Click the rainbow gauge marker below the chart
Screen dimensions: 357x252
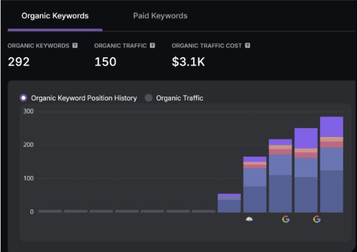point(250,219)
